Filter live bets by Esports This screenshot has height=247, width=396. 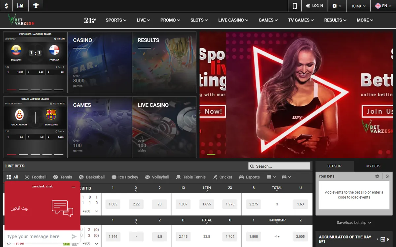point(249,177)
